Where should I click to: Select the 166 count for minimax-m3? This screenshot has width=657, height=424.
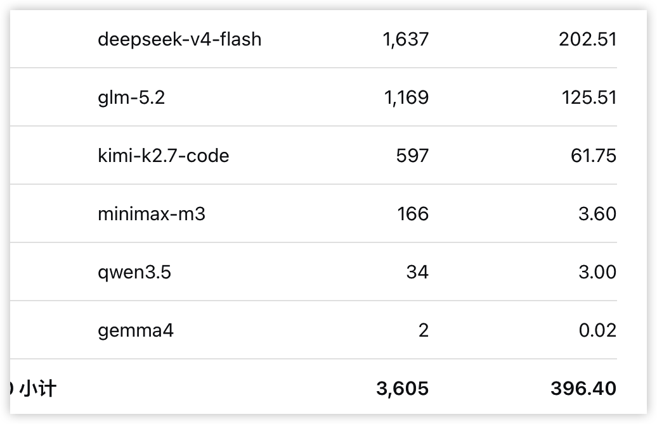[413, 214]
